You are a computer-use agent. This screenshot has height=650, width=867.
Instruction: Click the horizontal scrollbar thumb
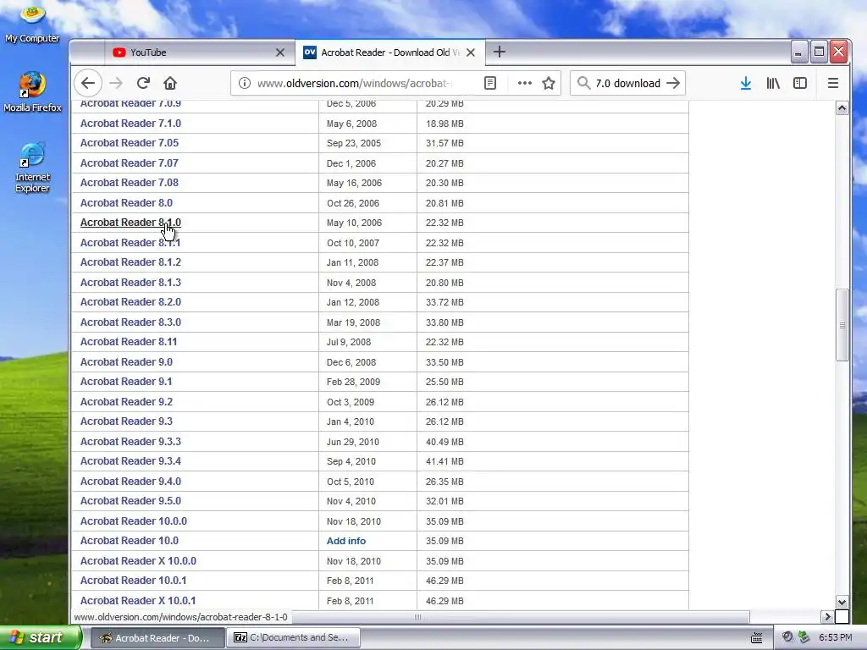(418, 617)
